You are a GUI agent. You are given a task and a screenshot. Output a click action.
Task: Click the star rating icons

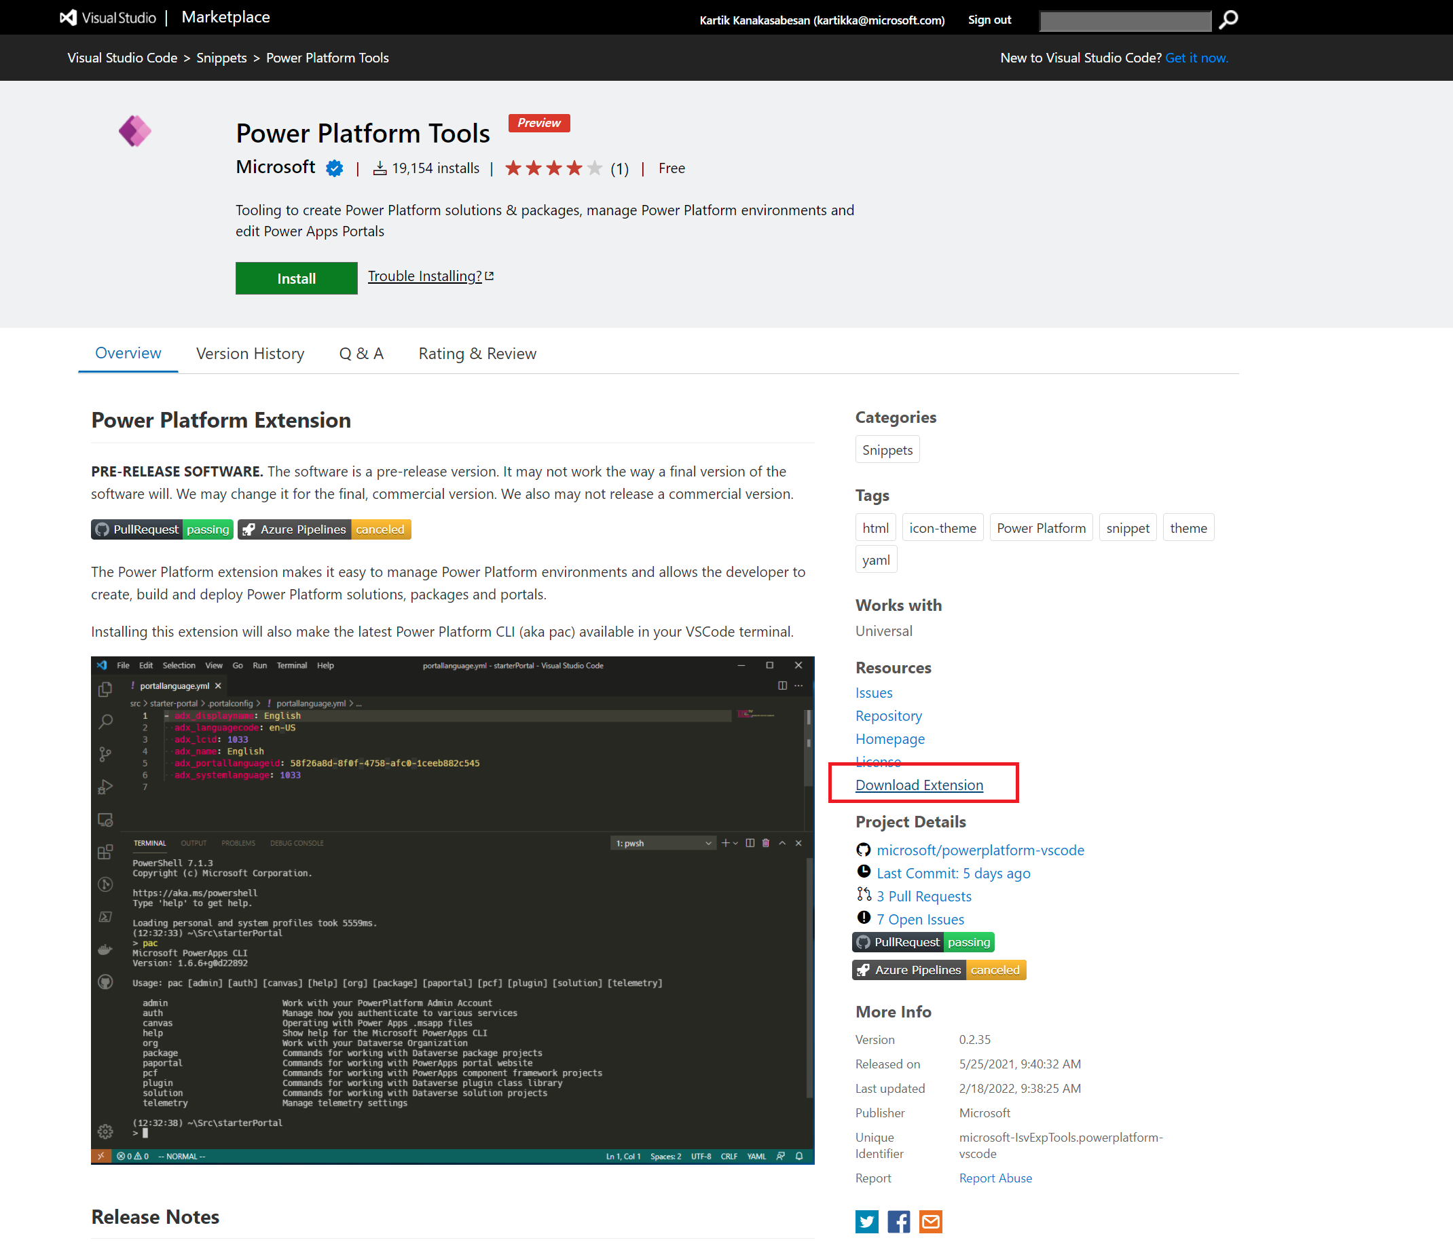click(553, 168)
